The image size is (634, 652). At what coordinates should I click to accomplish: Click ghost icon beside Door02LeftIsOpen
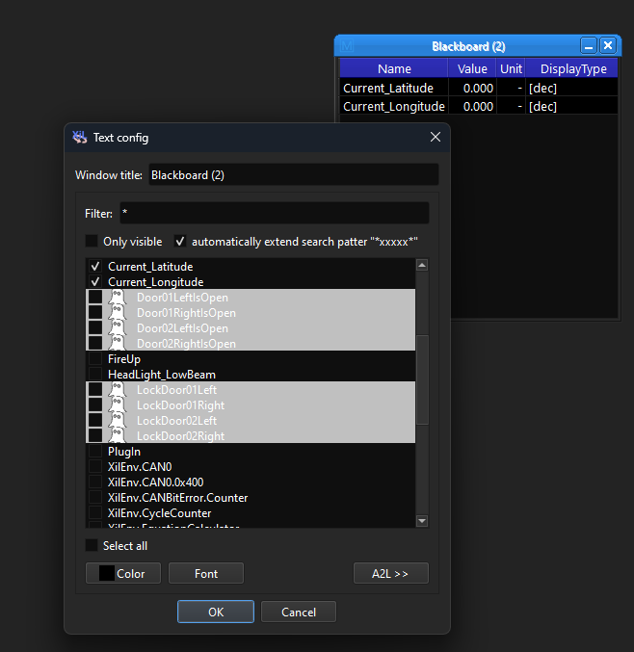tap(117, 328)
